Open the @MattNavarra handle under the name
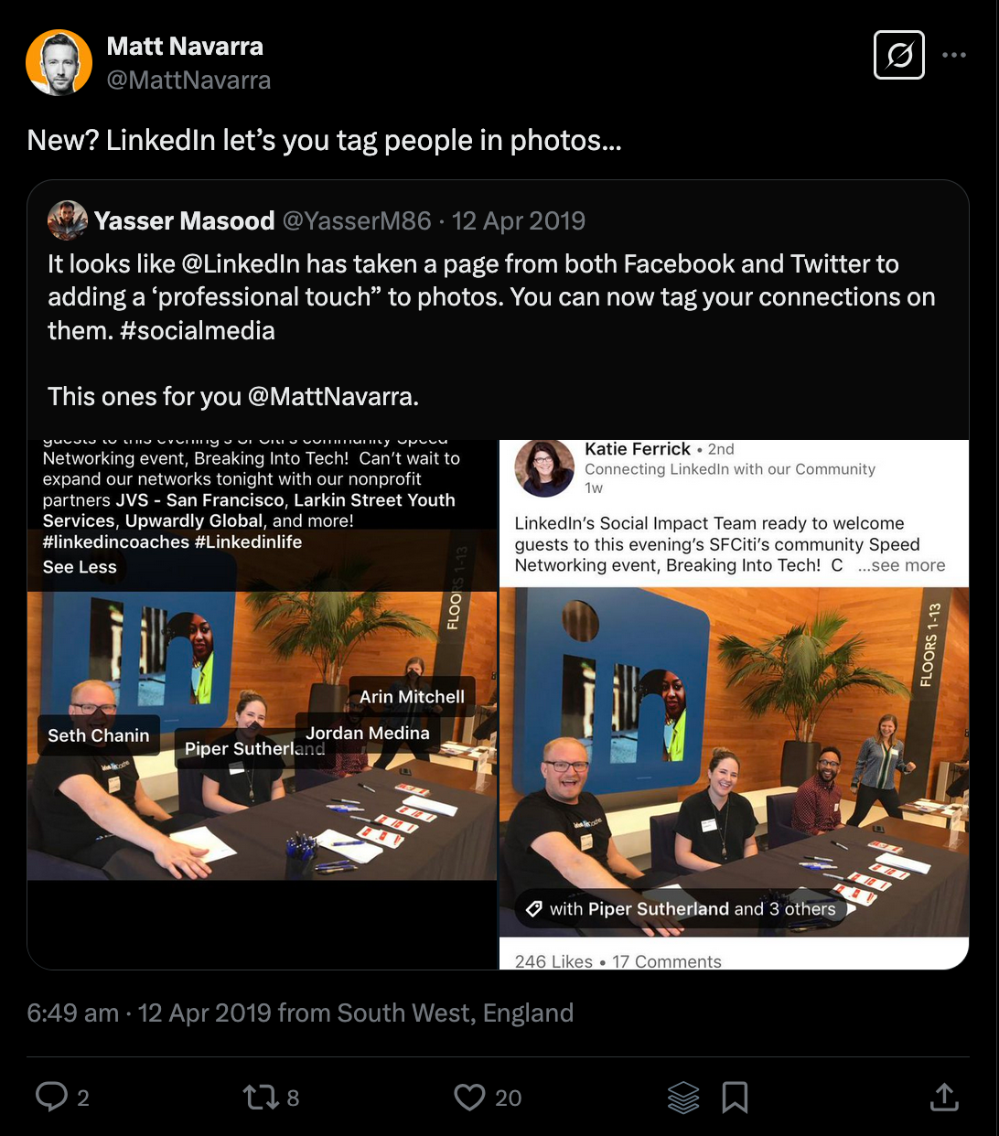Image resolution: width=999 pixels, height=1136 pixels. 188,80
